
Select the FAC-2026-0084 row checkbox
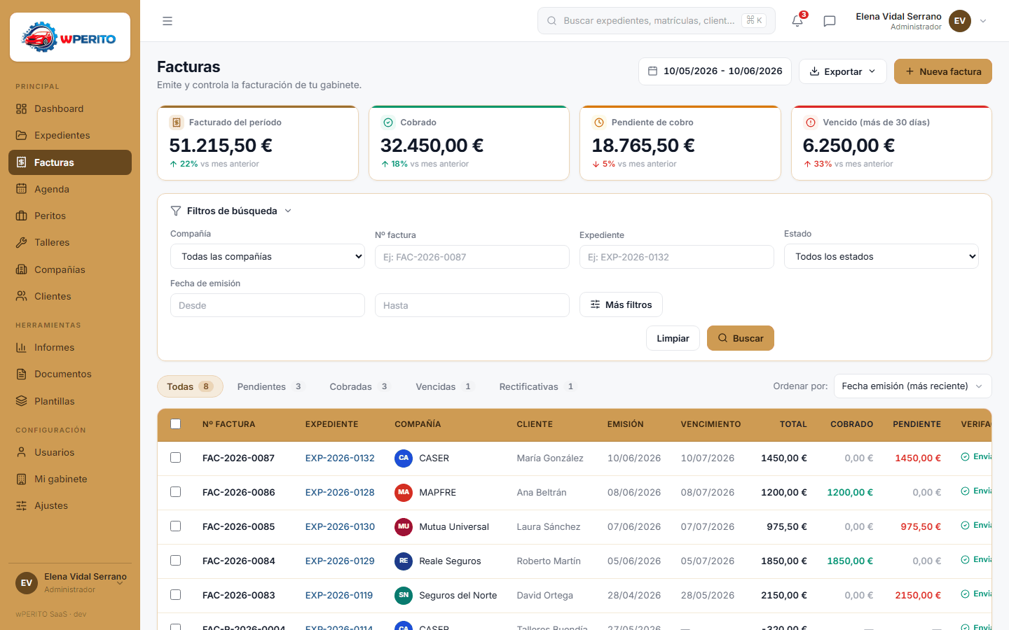pyautogui.click(x=176, y=561)
